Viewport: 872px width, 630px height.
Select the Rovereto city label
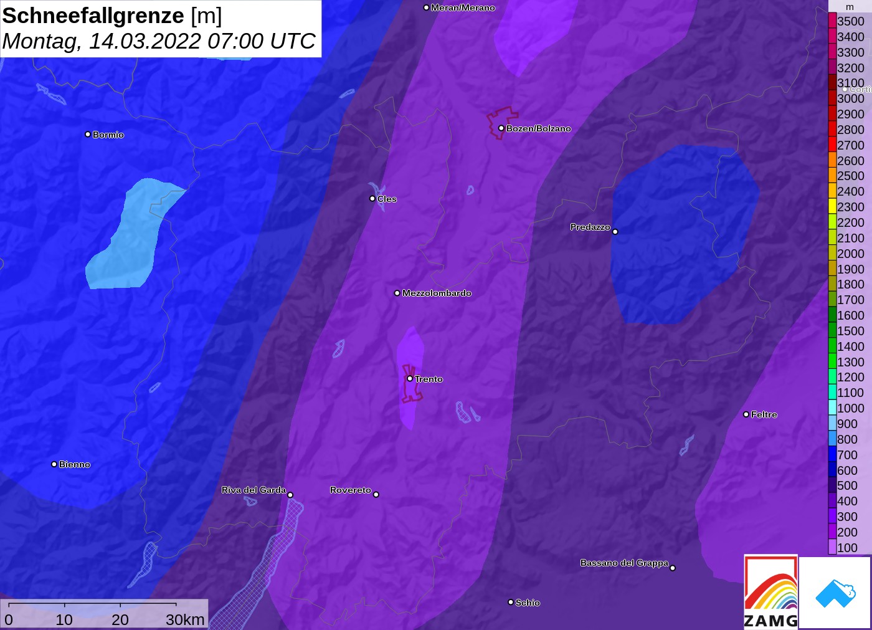point(351,490)
